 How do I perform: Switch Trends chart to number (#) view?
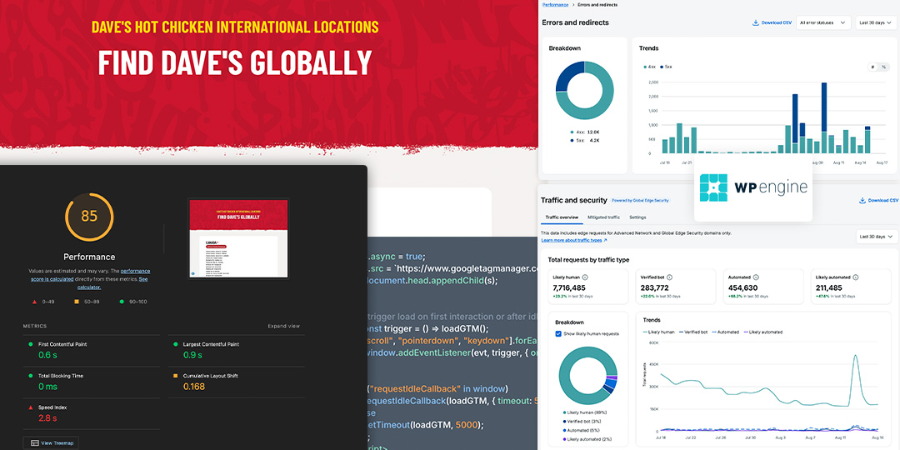873,67
